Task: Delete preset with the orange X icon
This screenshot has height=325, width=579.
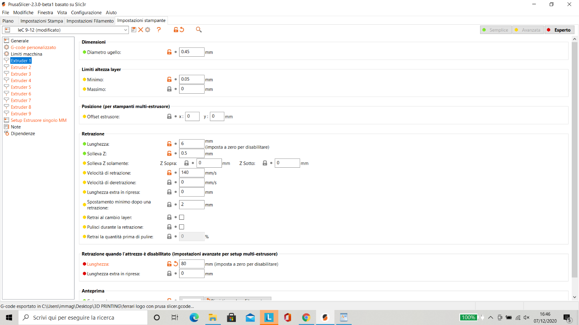Action: tap(141, 30)
